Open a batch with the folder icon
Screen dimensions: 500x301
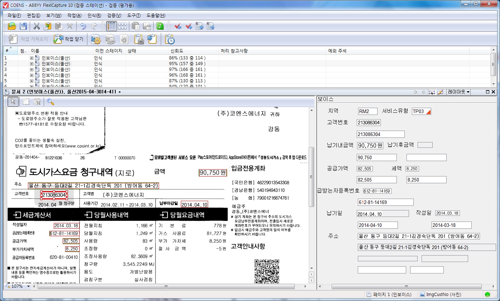12,26
